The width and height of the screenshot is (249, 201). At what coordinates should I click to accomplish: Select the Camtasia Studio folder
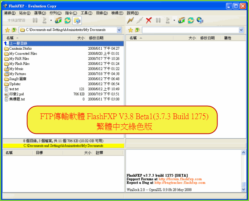click(20, 49)
